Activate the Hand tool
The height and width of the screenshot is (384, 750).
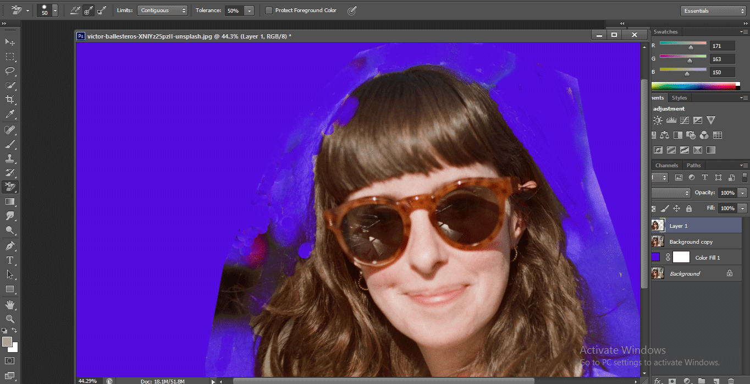(10, 304)
